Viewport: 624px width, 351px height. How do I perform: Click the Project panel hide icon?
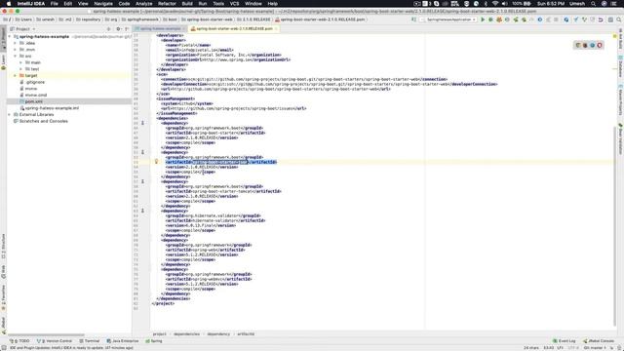pos(127,29)
